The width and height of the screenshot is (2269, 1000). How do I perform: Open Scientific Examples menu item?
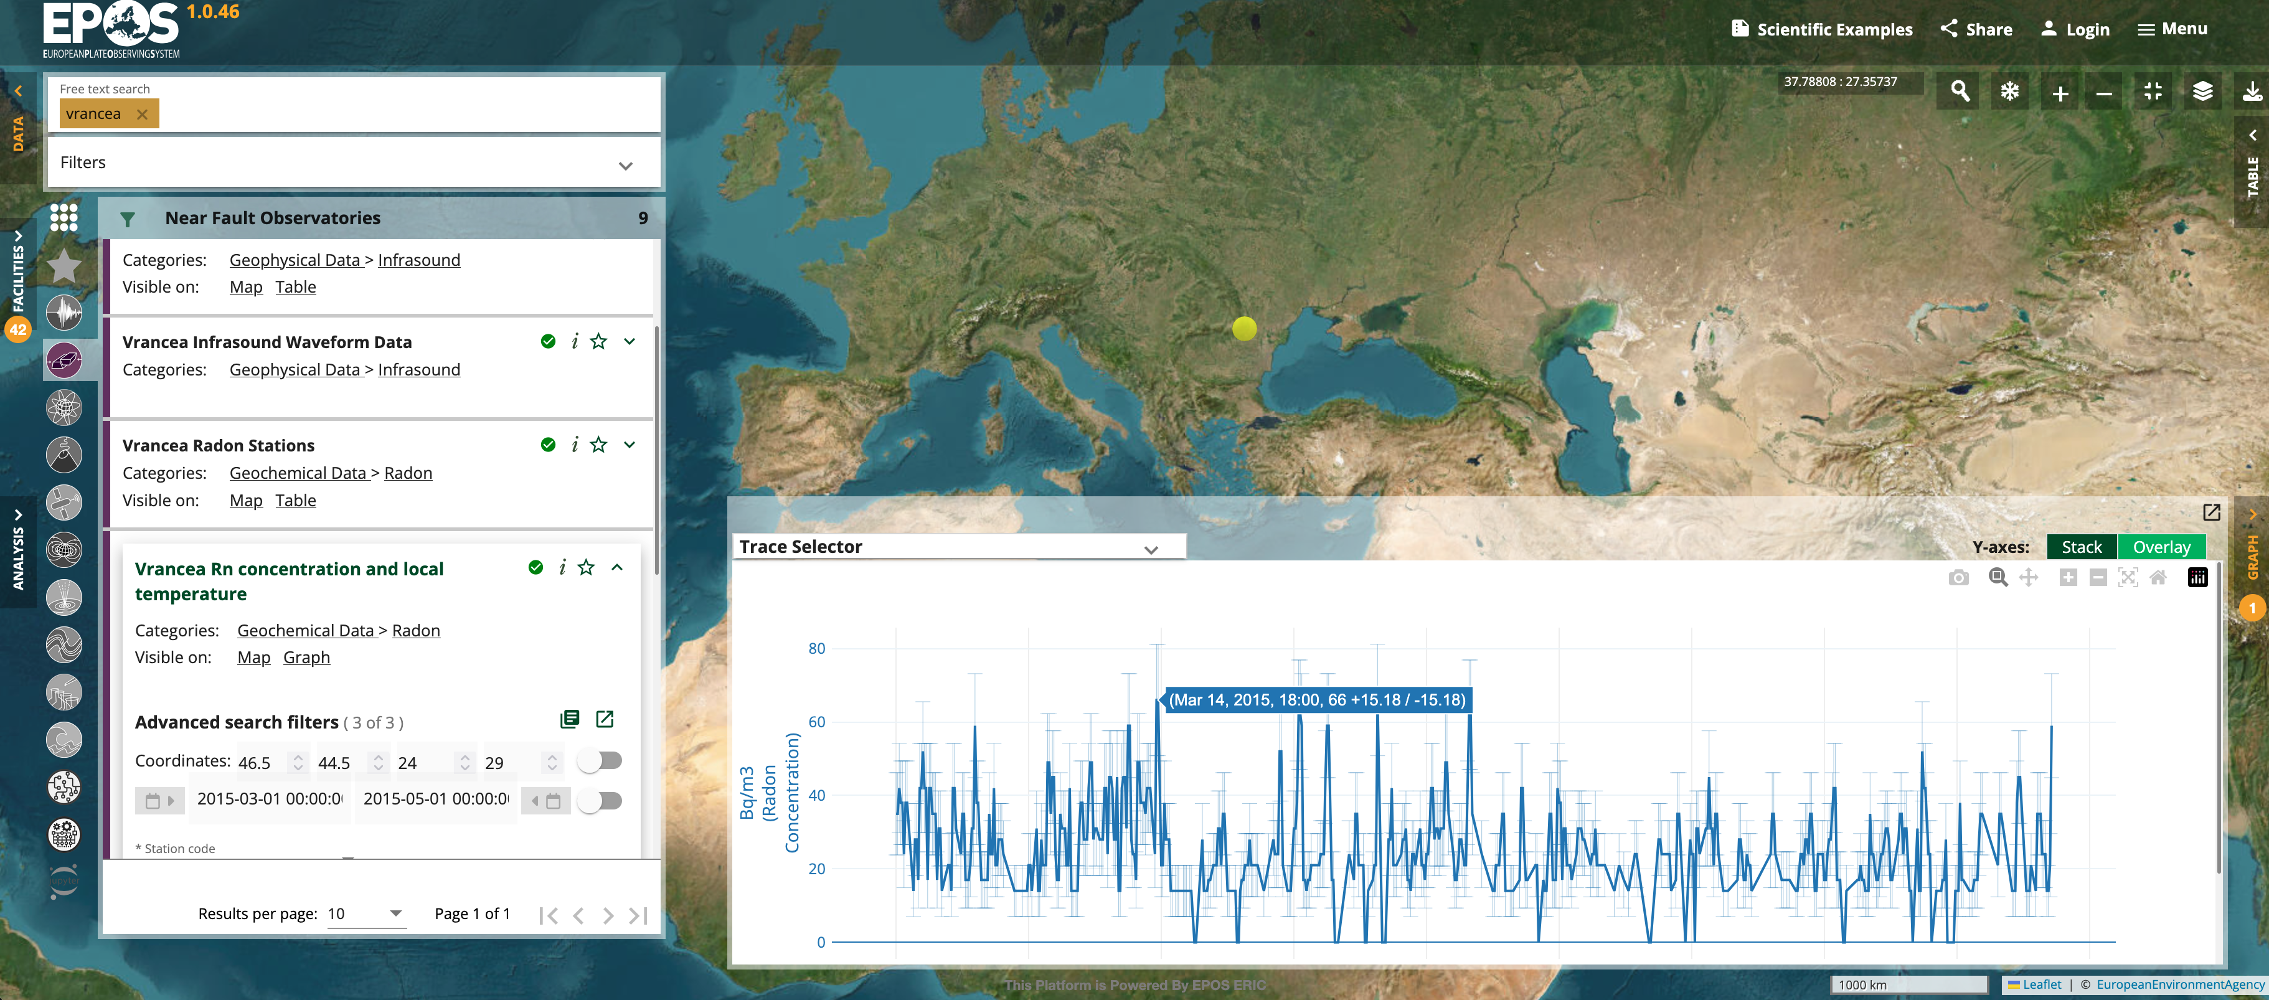[1821, 29]
